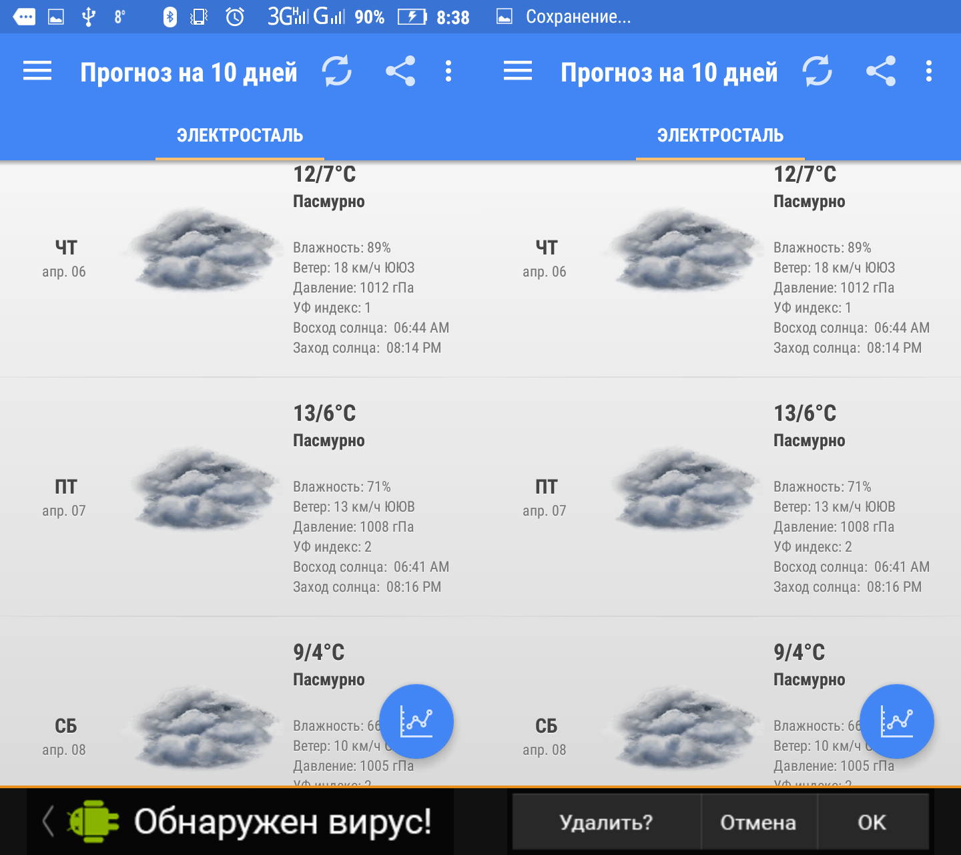Tap the cloud icon for ПТ in left screen
This screenshot has height=855, width=961.
(x=202, y=489)
